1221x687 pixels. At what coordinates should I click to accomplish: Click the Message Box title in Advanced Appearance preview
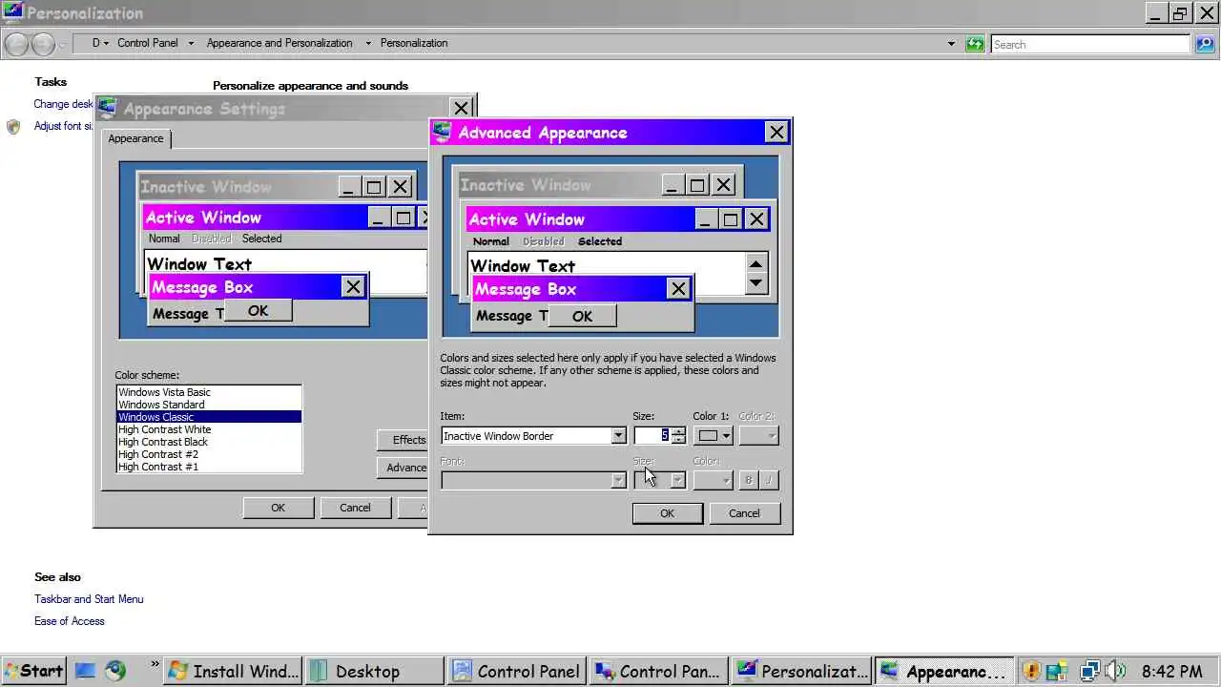[x=526, y=289]
